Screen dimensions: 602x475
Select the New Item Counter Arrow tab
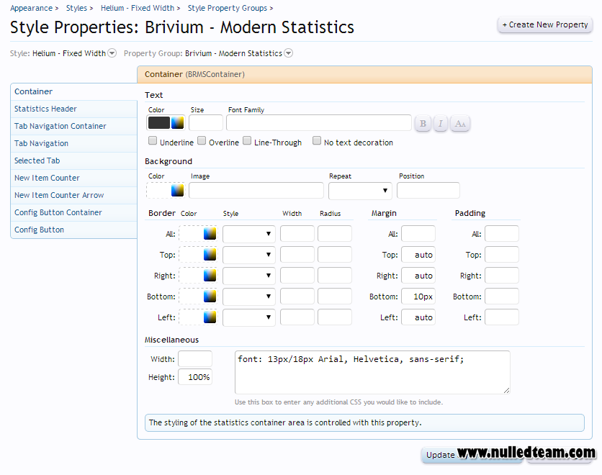click(x=73, y=195)
